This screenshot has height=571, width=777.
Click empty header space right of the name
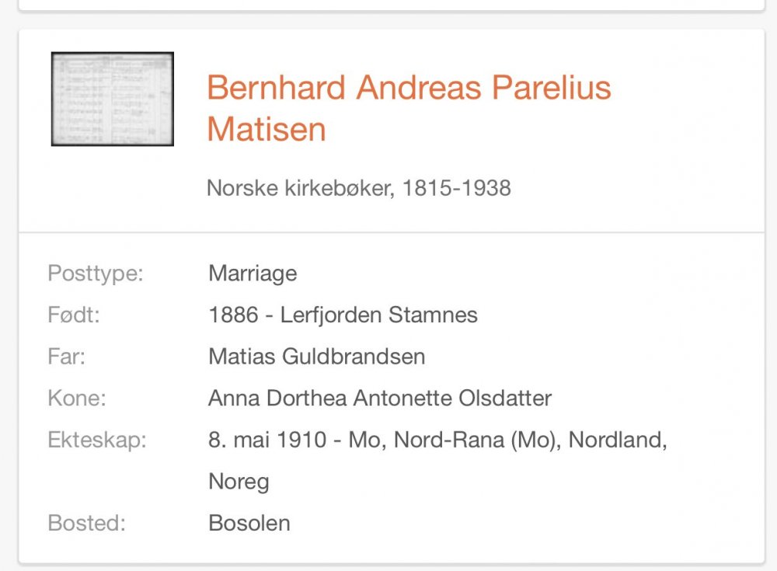688,109
